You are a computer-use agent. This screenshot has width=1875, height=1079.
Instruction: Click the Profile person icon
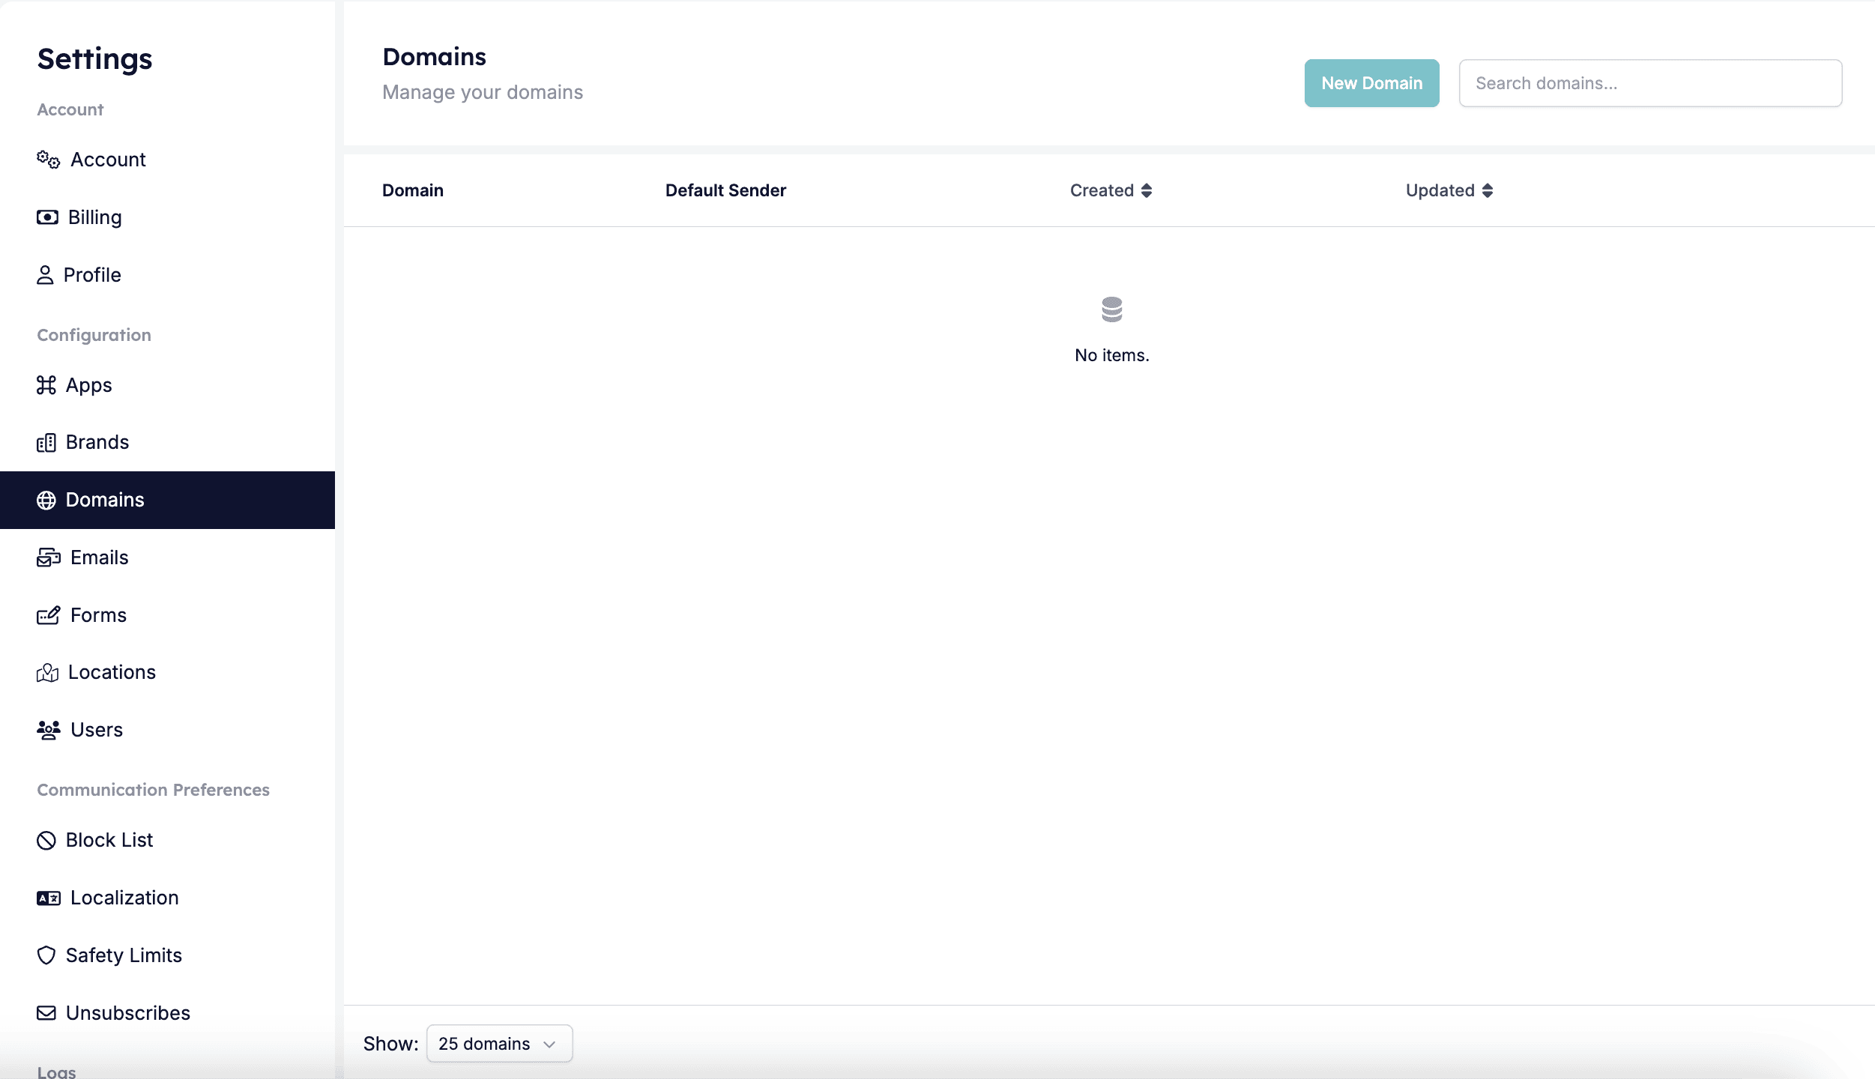click(x=45, y=275)
